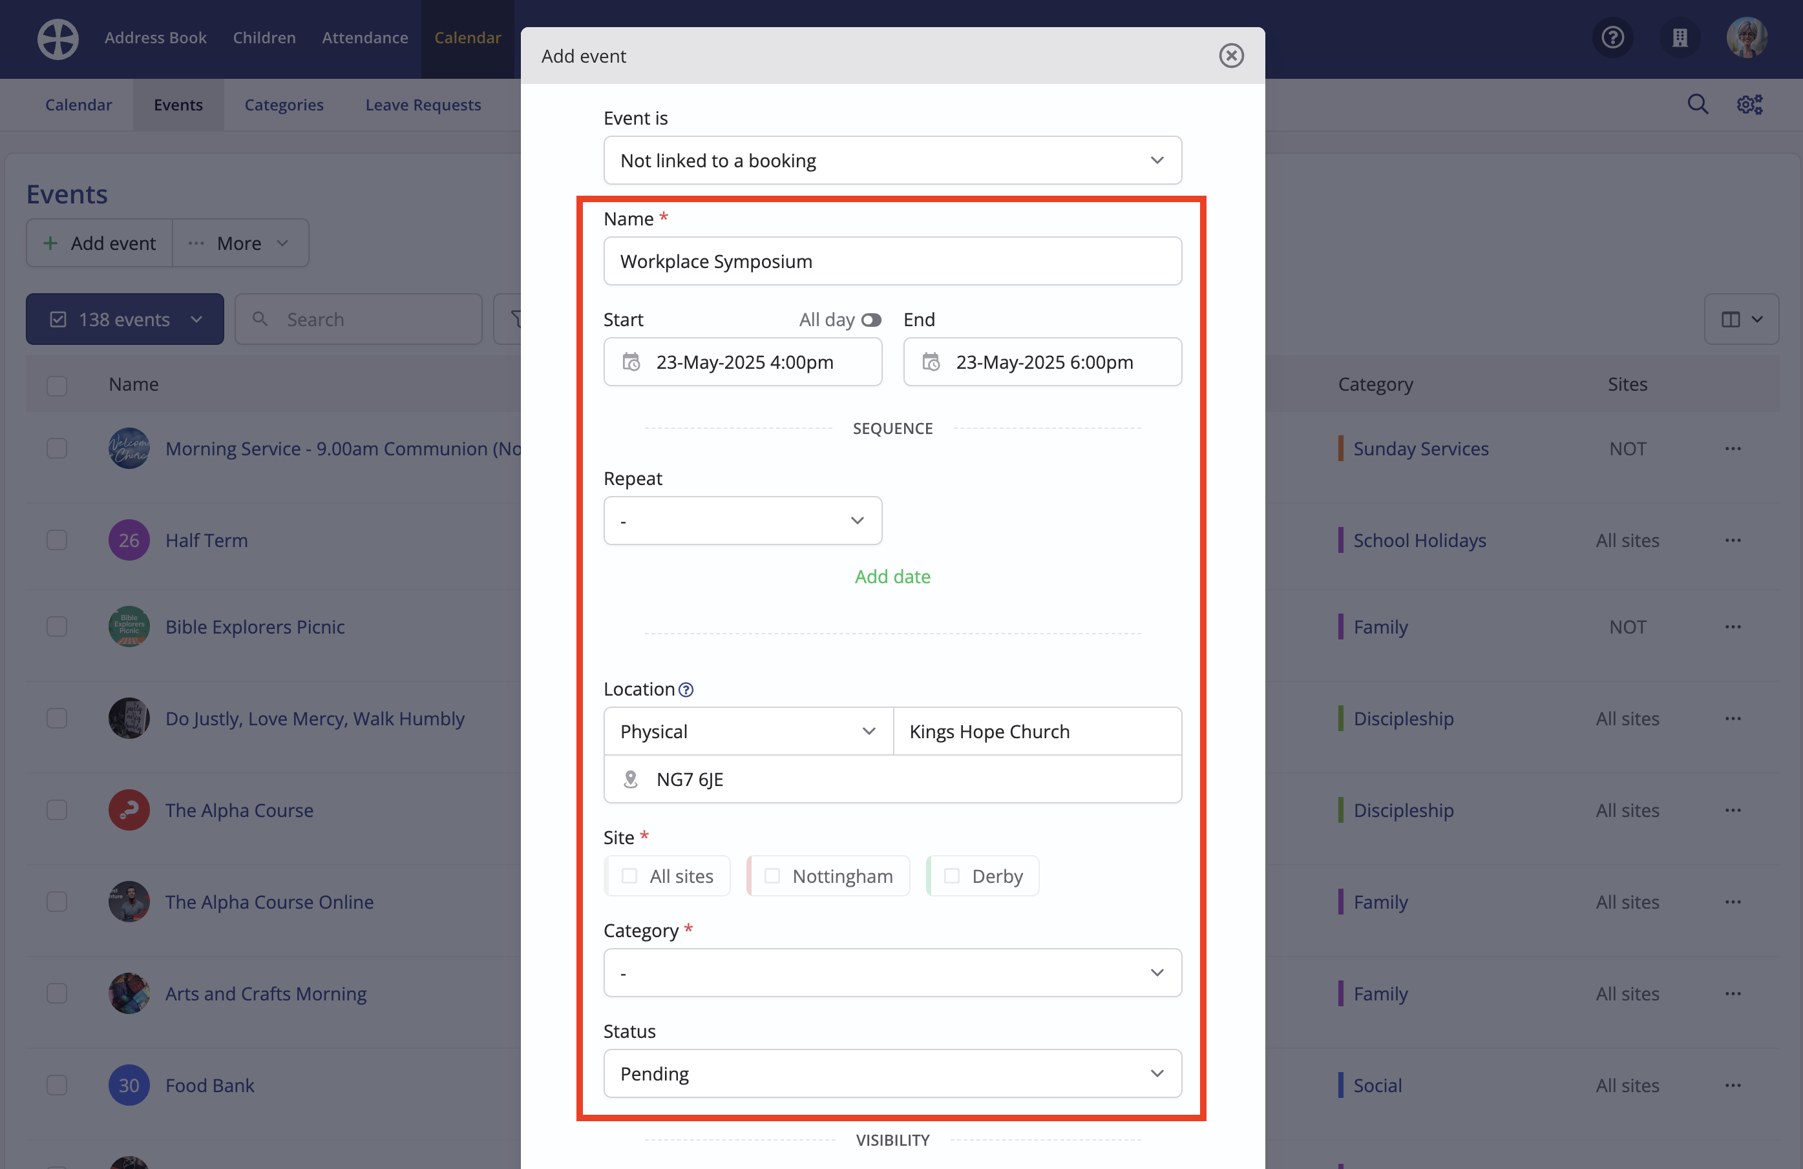This screenshot has height=1169, width=1803.
Task: Open the Pending status dropdown
Action: click(892, 1073)
